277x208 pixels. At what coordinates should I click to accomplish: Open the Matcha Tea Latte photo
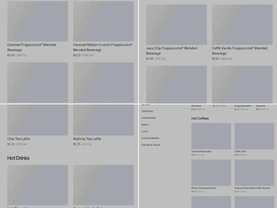103,120
